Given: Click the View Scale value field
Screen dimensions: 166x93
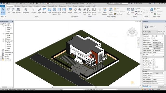Looking at the screenshot, I should [x=157, y=36].
